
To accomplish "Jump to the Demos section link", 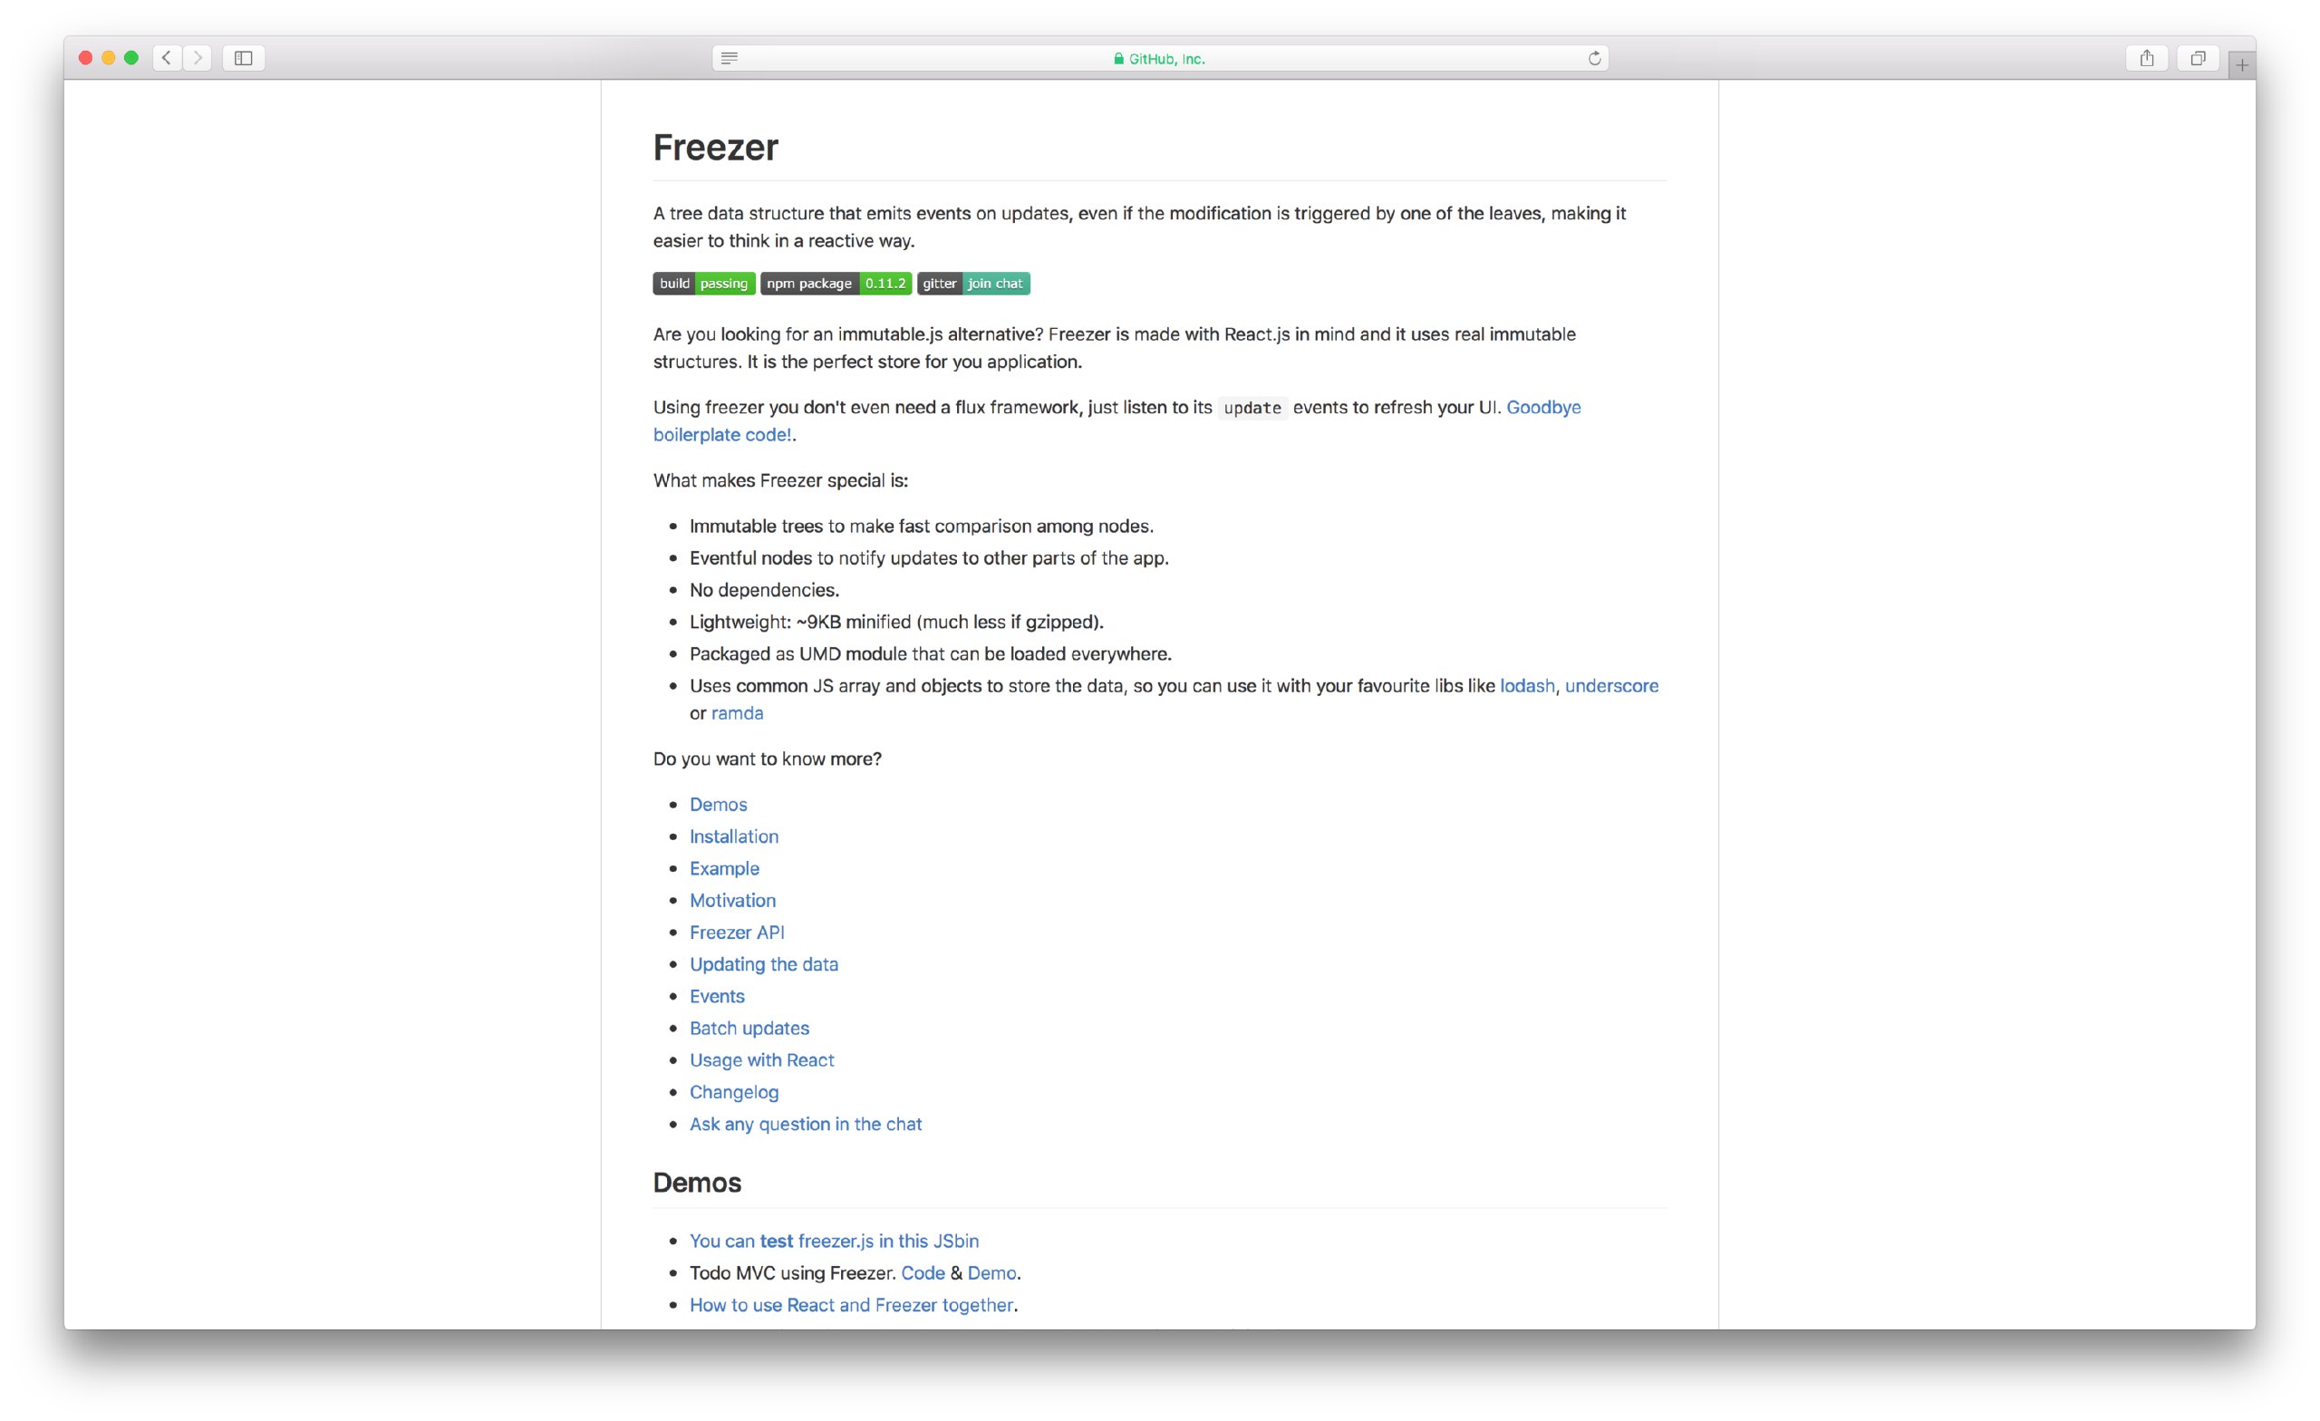I will pyautogui.click(x=719, y=804).
